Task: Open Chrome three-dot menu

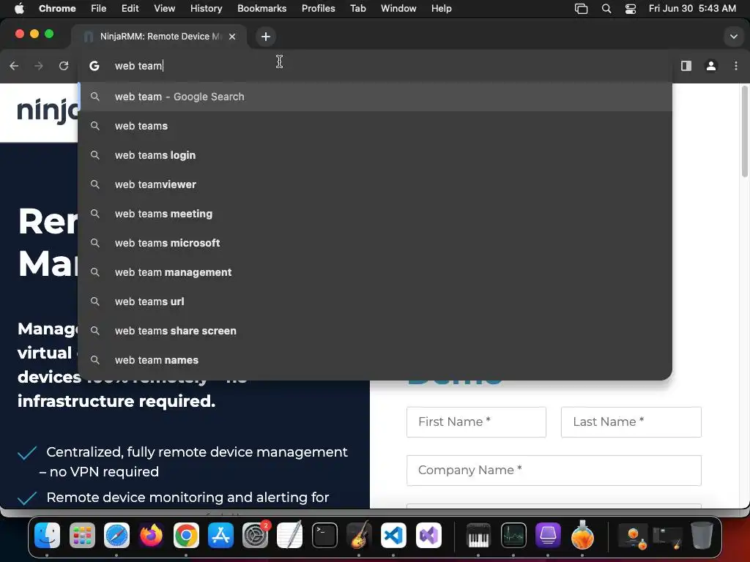Action: click(x=735, y=66)
